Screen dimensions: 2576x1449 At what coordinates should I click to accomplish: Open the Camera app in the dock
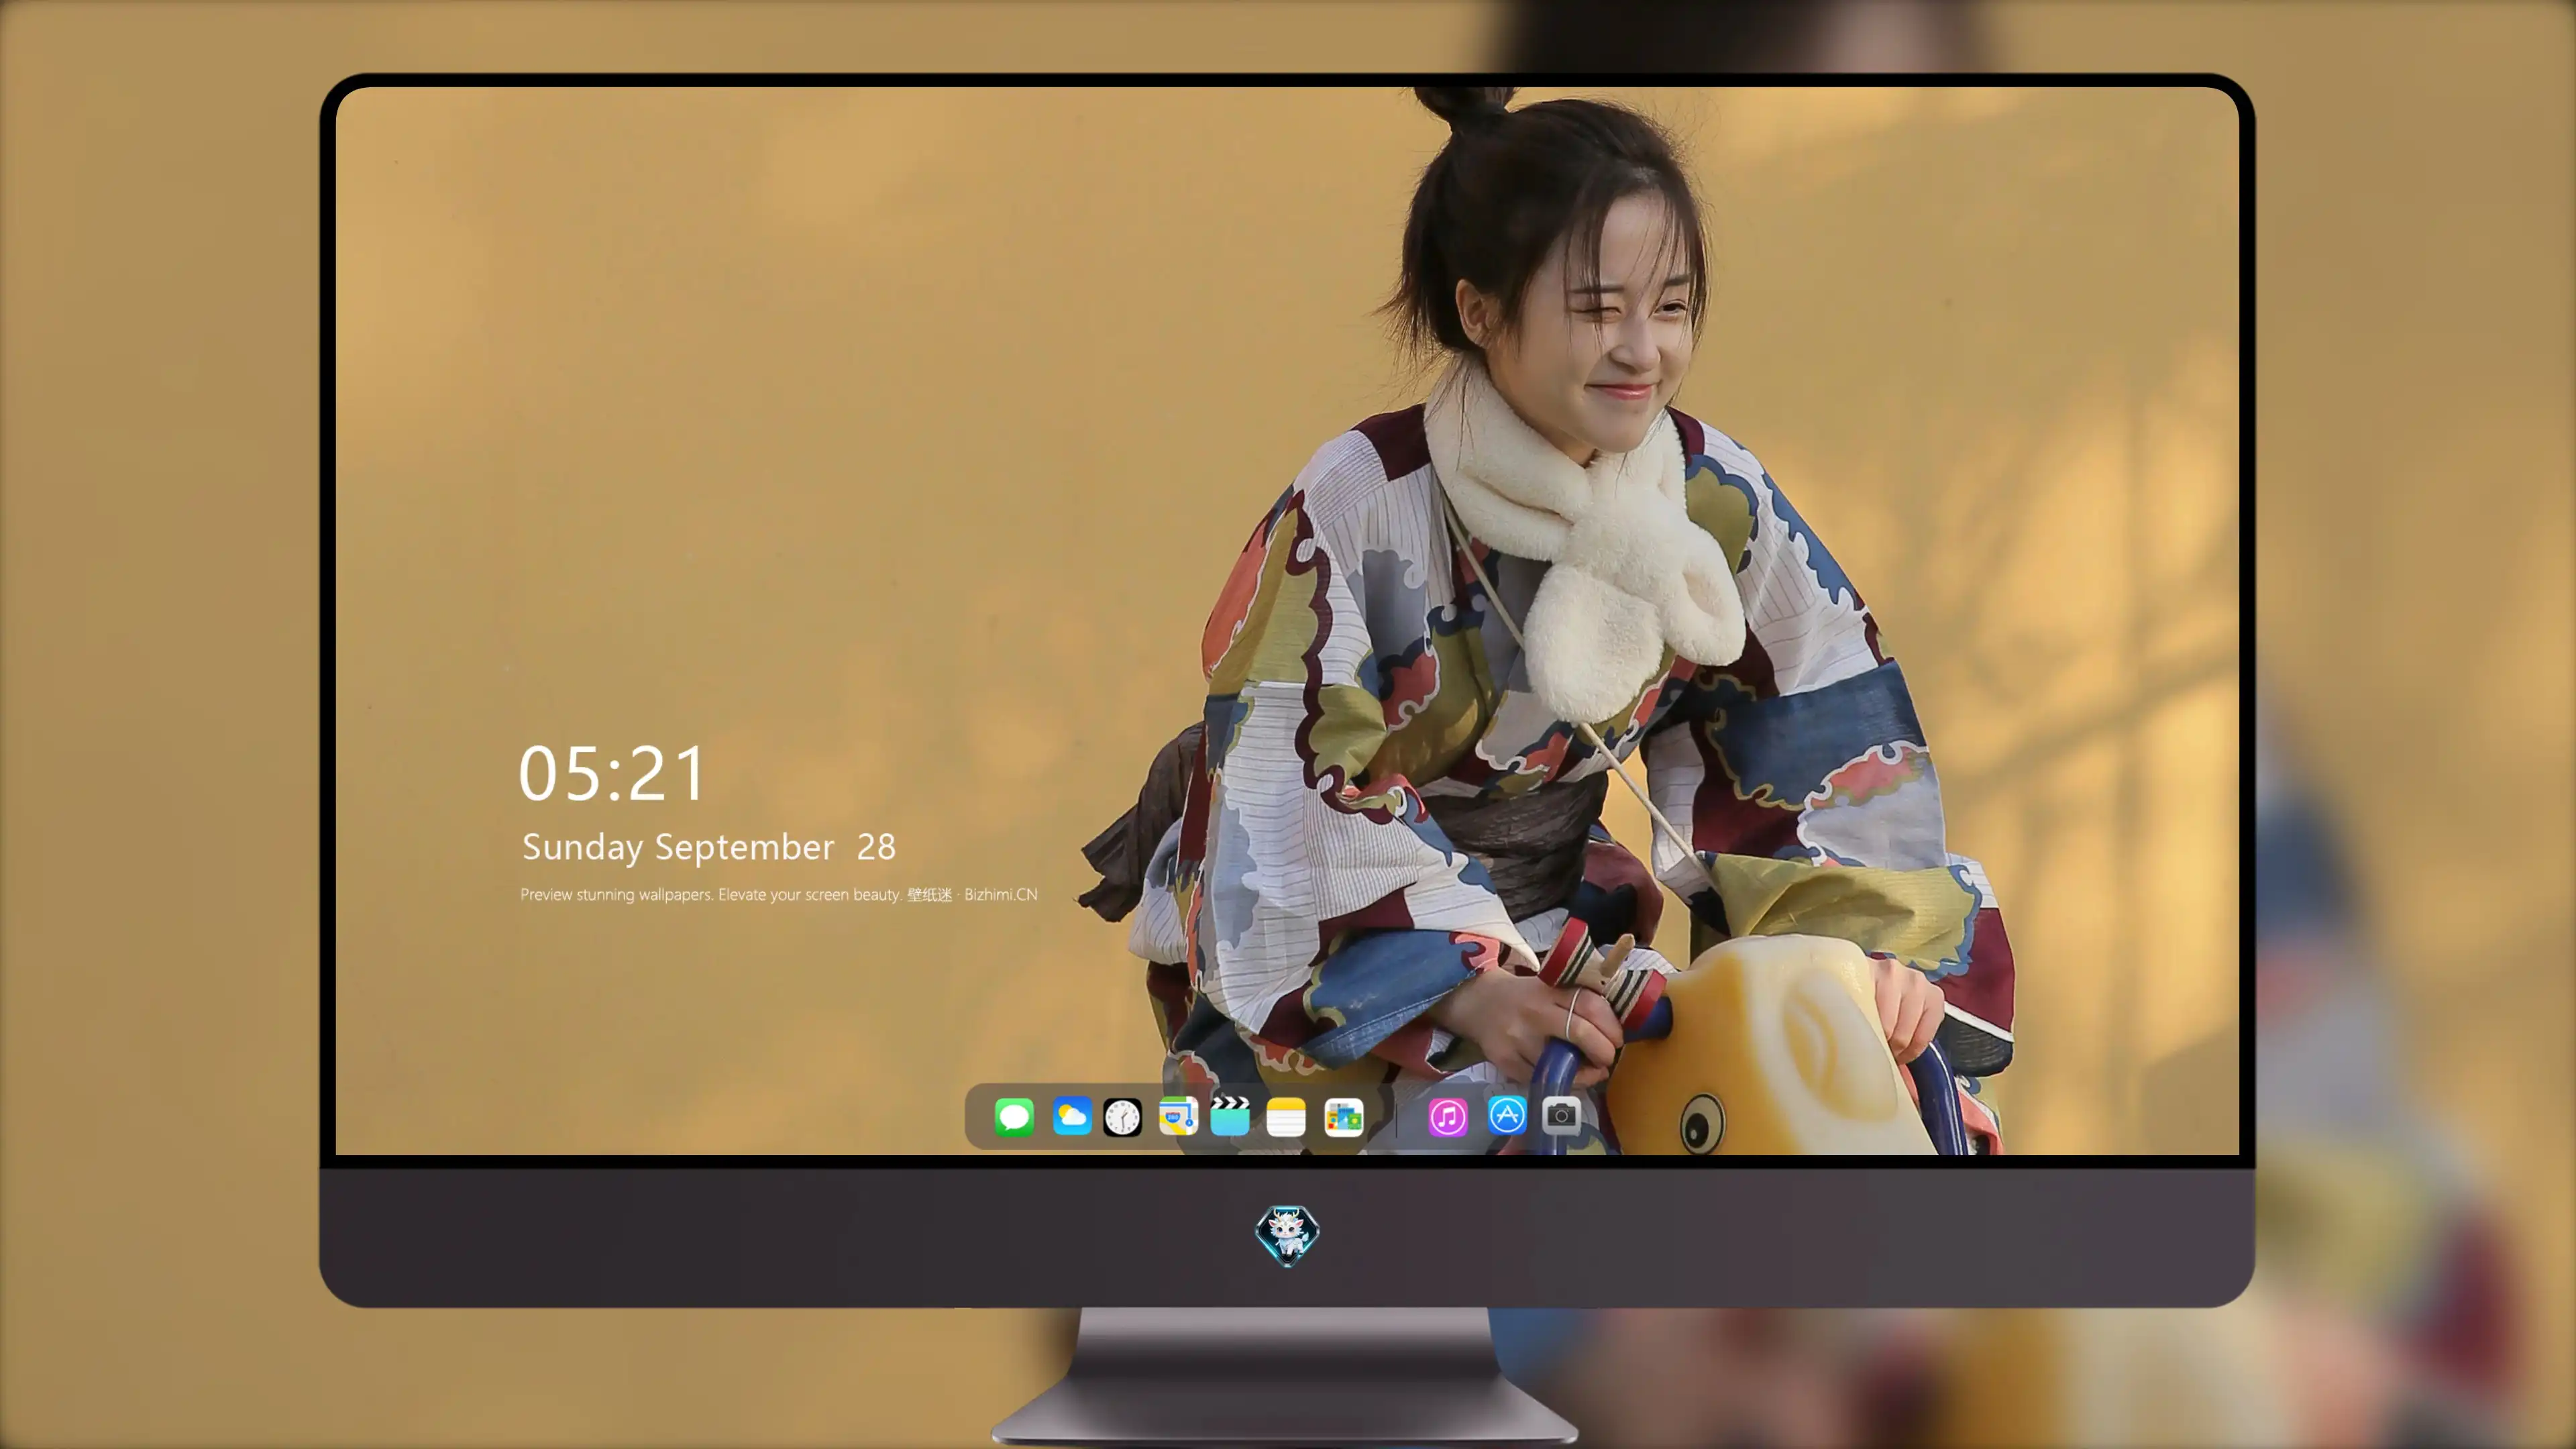click(1561, 1115)
